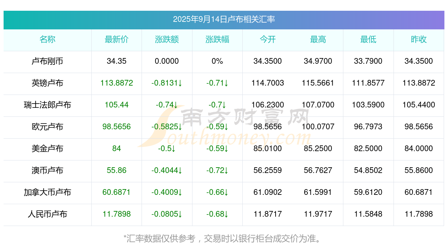Select open price 61.0902 for 加拿大币卢布

click(x=268, y=192)
